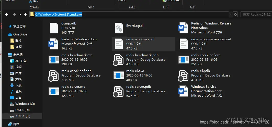Open 快速访问 in the sidebar
272x127 pixels.
[x=17, y=26]
